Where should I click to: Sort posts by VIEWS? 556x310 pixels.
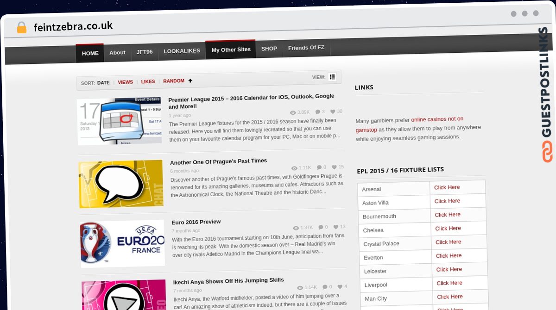125,82
